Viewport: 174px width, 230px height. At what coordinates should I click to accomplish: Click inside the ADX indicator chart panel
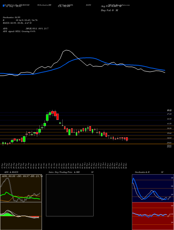(21, 188)
